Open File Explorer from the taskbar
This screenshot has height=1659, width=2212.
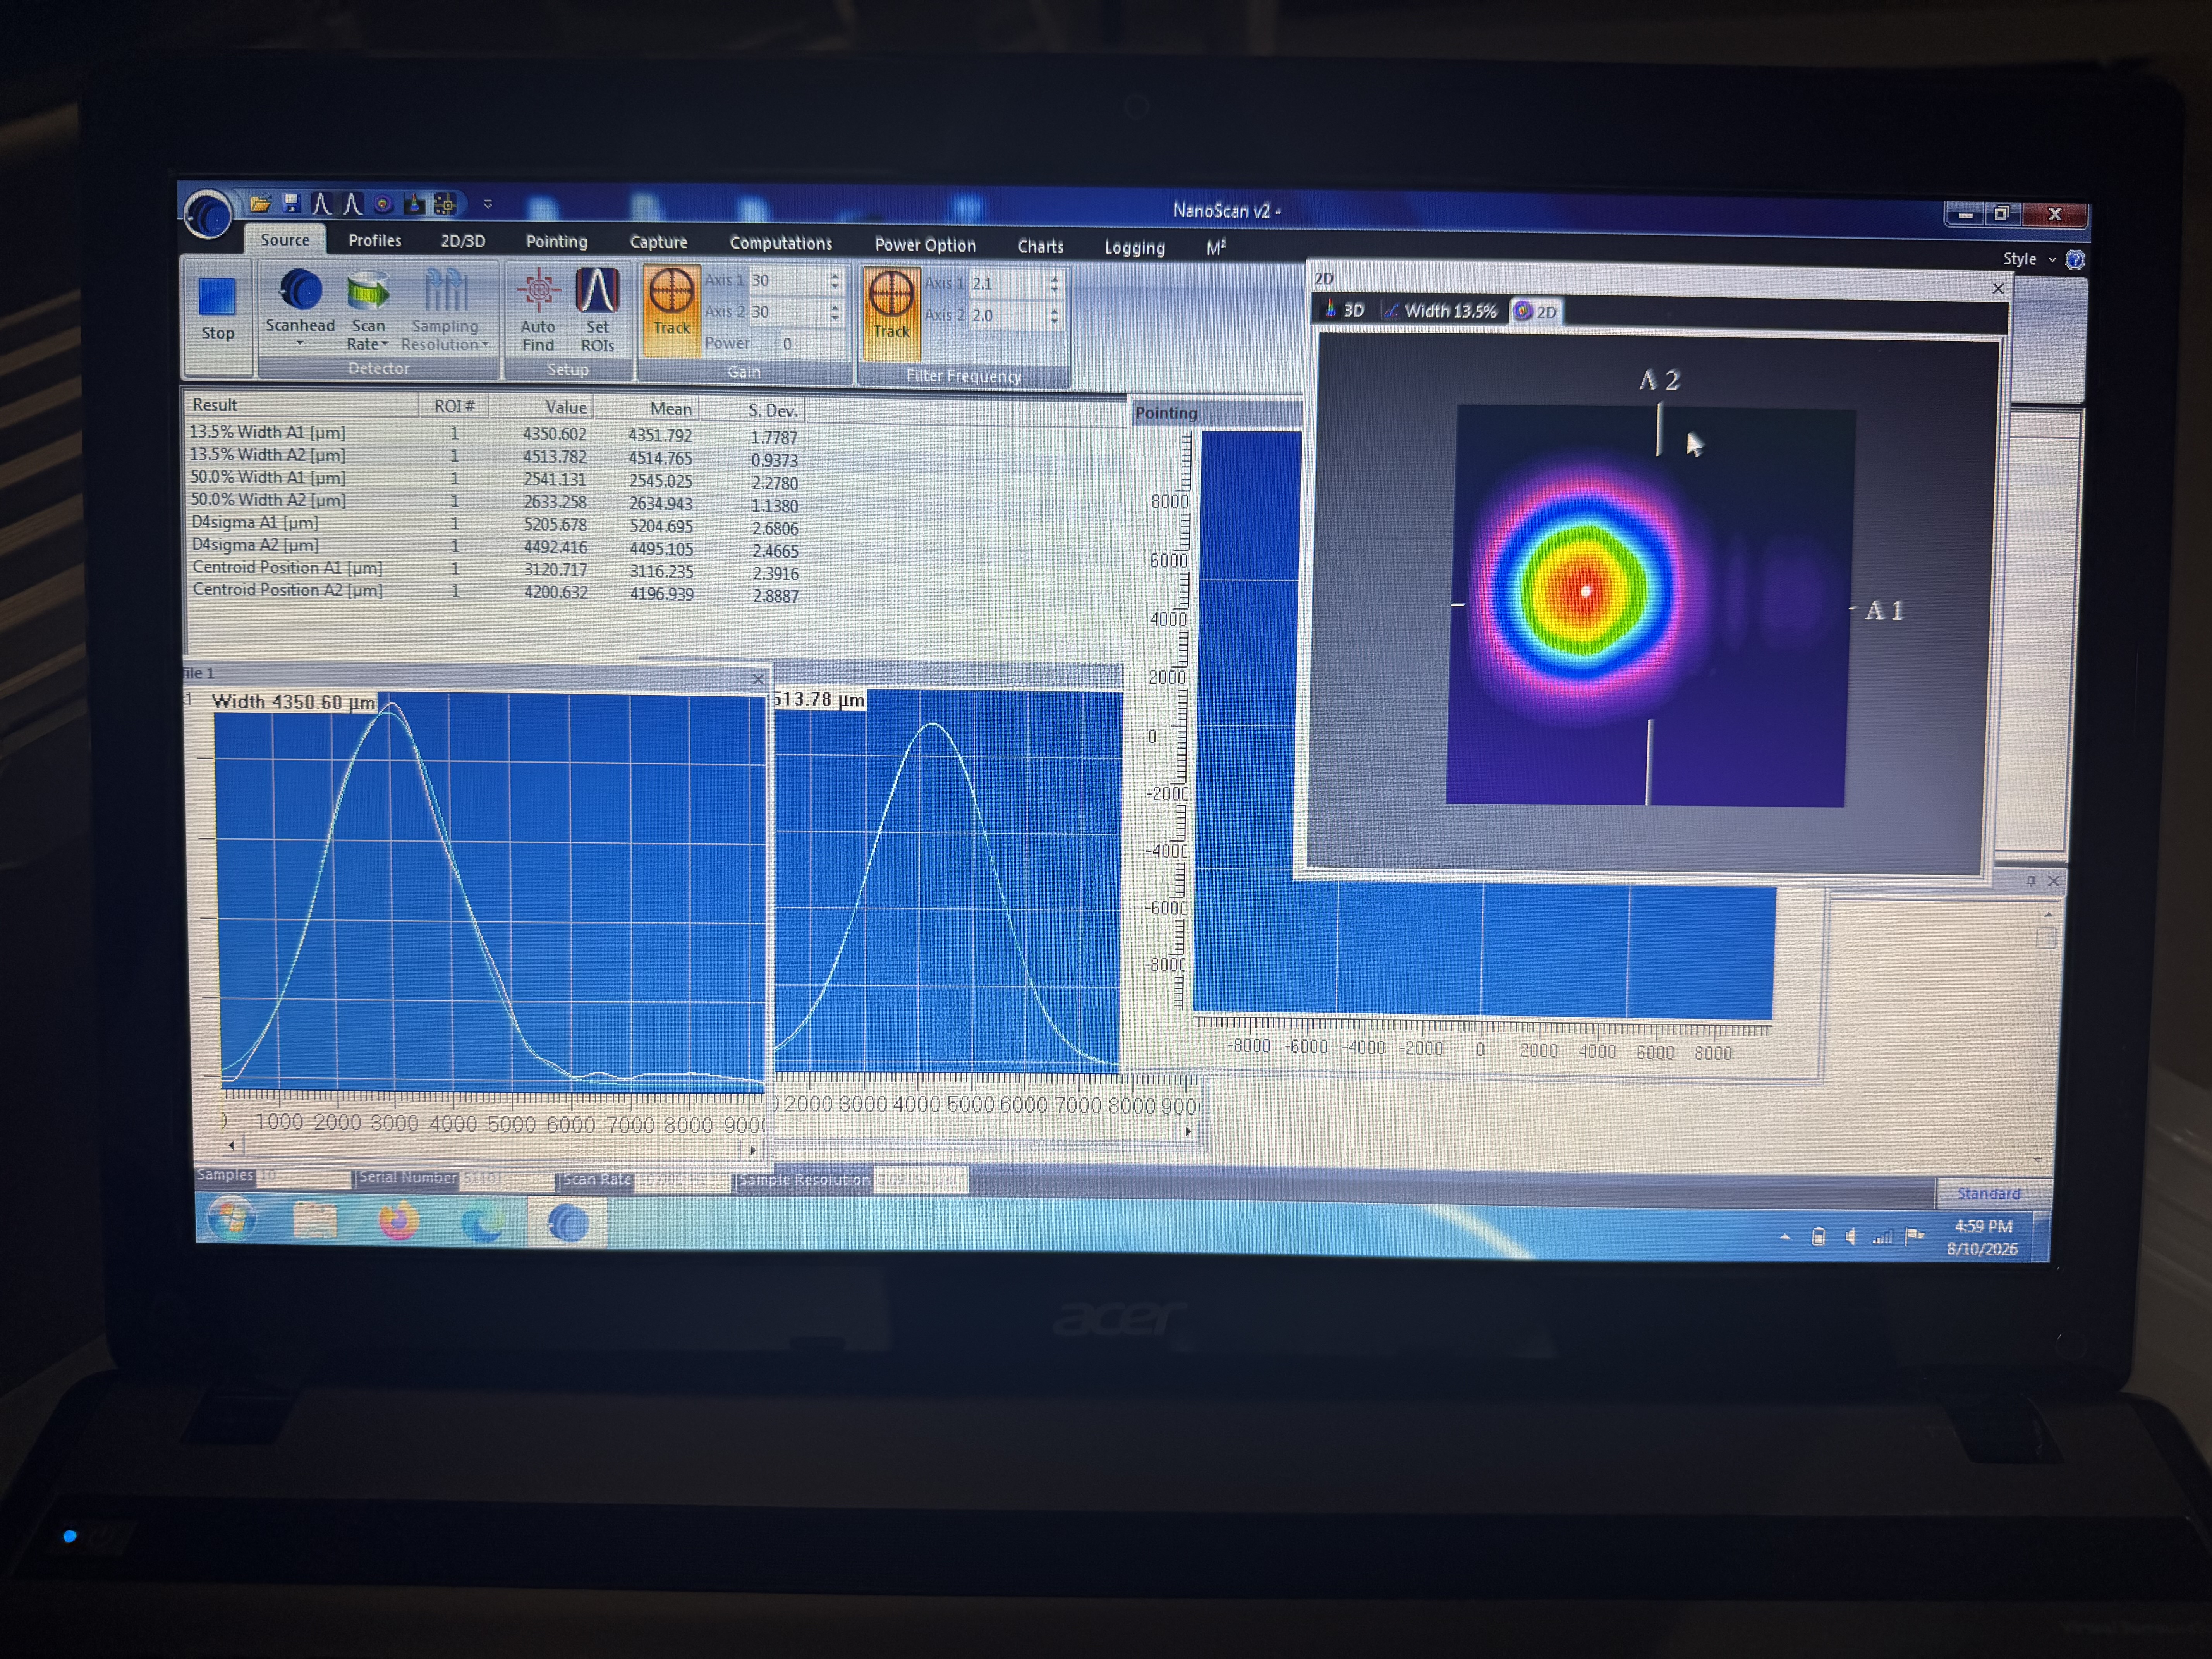315,1220
